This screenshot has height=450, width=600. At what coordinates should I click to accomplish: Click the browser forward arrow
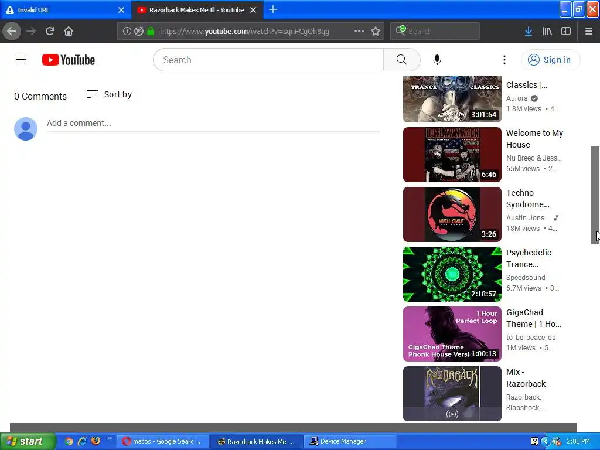pos(31,31)
